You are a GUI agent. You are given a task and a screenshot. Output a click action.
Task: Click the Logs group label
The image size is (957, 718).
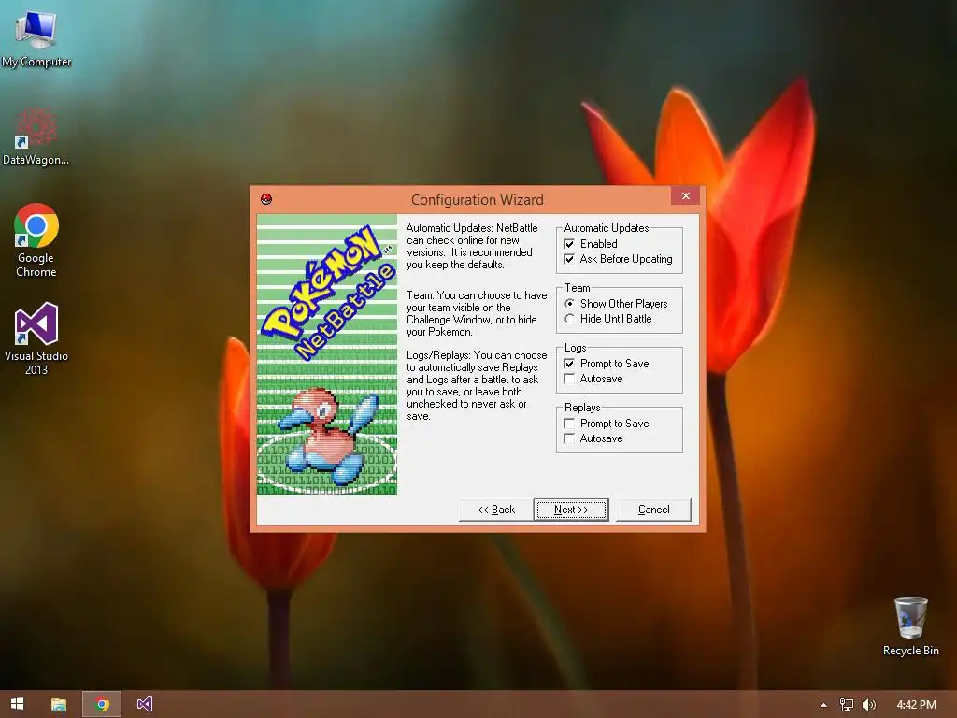[x=575, y=348]
